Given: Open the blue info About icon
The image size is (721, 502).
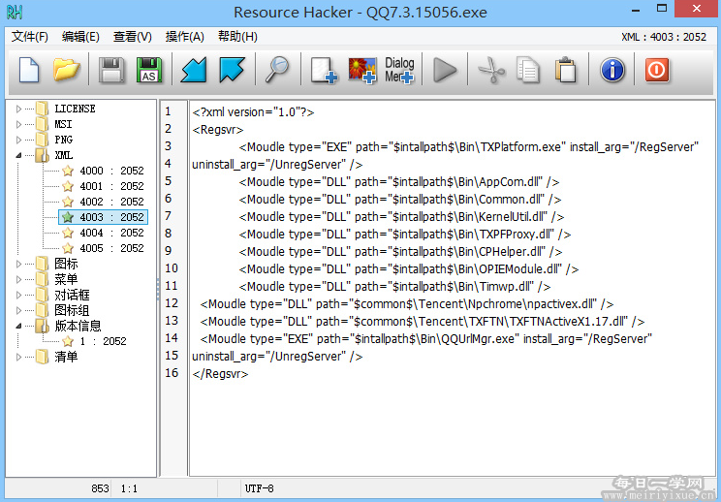Looking at the screenshot, I should [x=612, y=71].
